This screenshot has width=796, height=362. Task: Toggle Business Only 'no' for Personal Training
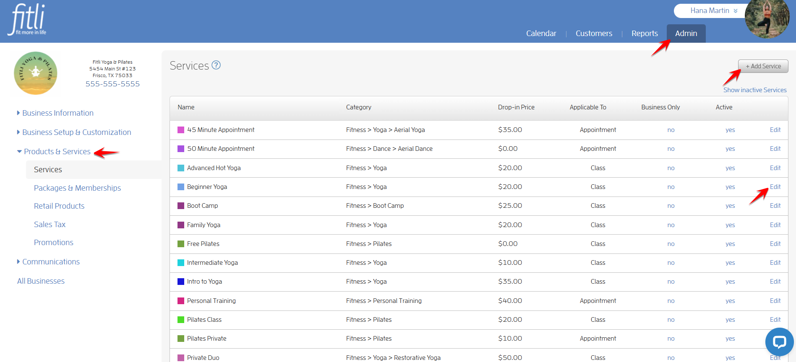pyautogui.click(x=671, y=301)
